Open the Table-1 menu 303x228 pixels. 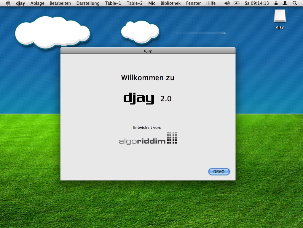[x=113, y=3]
